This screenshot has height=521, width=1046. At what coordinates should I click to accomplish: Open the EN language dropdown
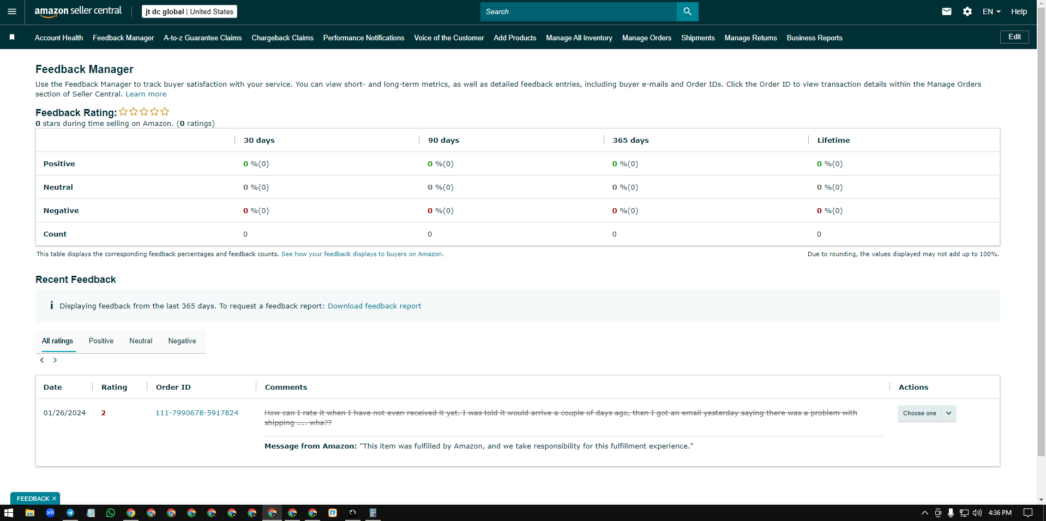pyautogui.click(x=991, y=11)
